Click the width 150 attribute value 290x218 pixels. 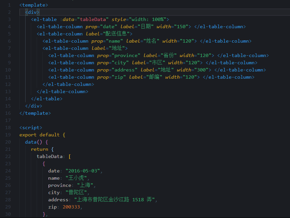[180, 27]
